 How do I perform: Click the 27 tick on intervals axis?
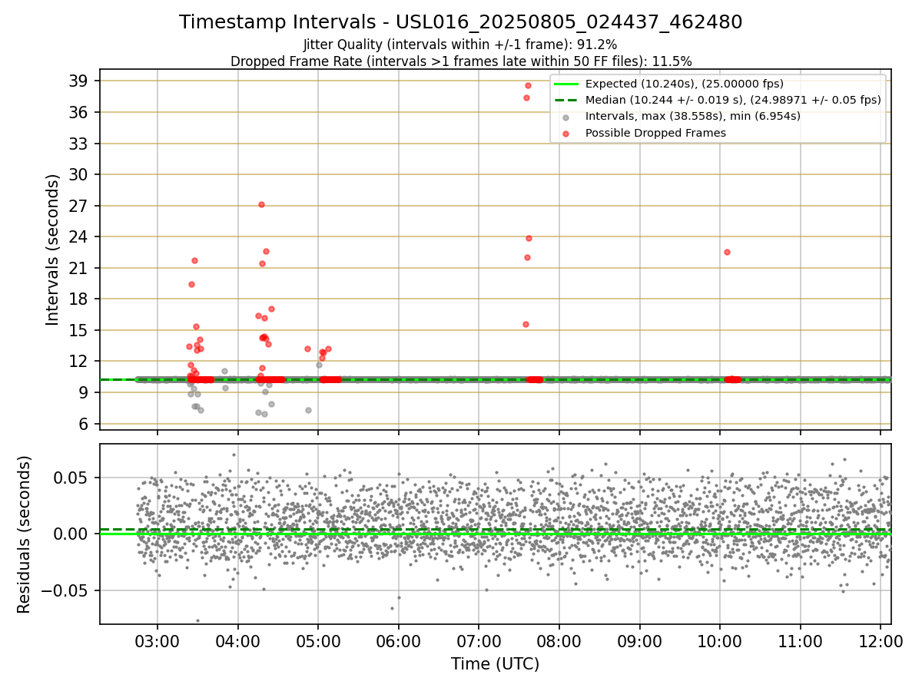(x=80, y=206)
